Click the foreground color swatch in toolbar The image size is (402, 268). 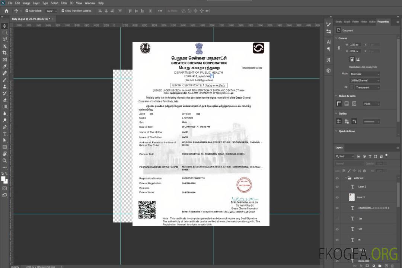pos(3,179)
